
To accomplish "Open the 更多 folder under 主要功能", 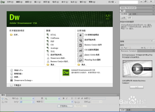I will 79,65.
